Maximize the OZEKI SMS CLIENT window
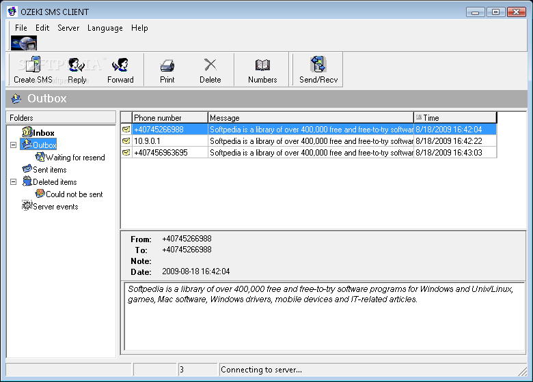 click(x=495, y=12)
